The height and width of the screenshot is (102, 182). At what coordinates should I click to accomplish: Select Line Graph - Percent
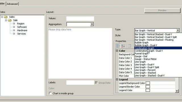click(x=158, y=70)
